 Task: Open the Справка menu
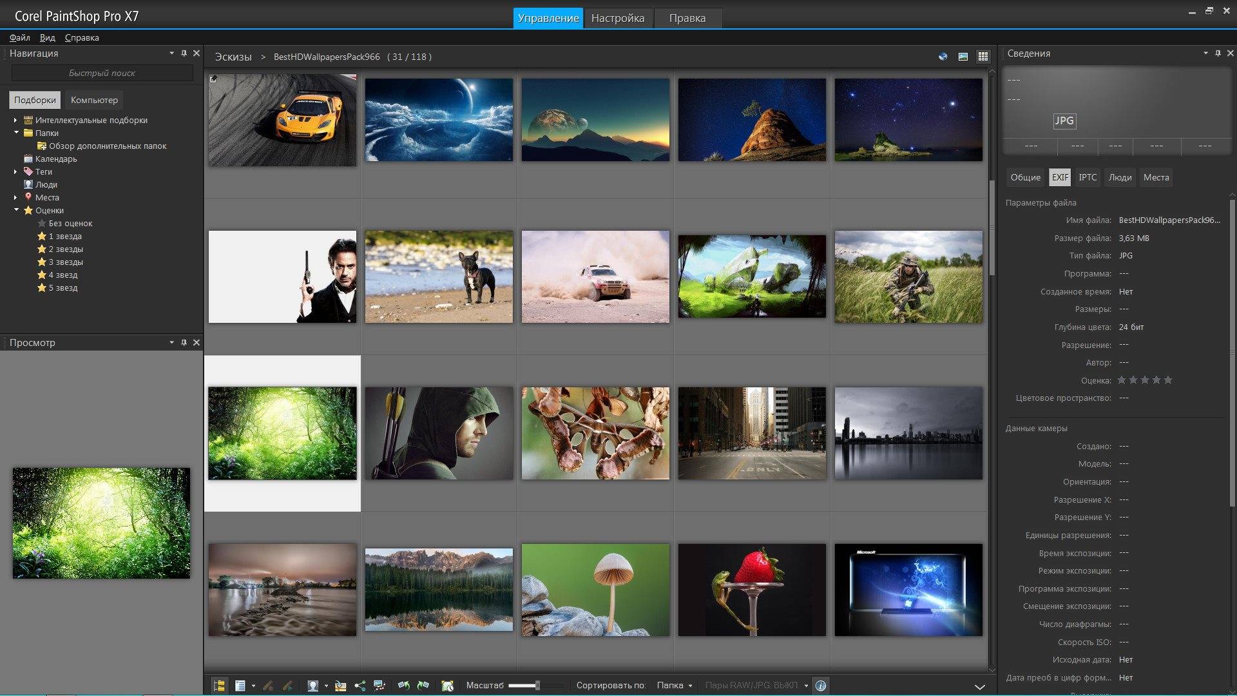tap(82, 37)
